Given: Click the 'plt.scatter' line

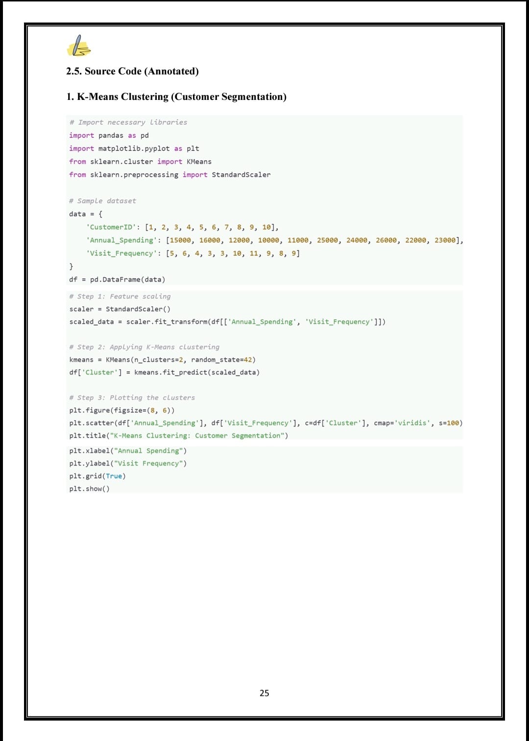Looking at the screenshot, I should pyautogui.click(x=266, y=423).
